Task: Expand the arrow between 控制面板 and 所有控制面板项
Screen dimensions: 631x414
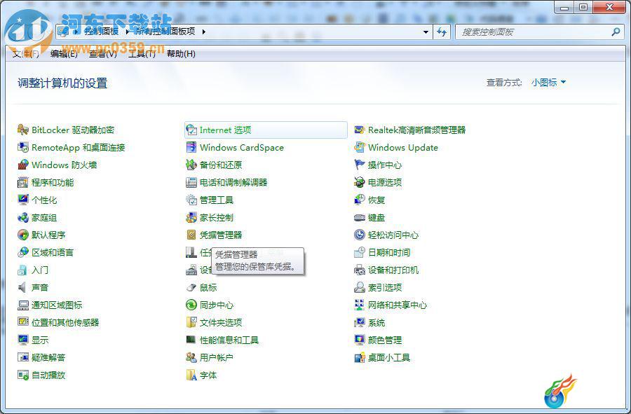Action: point(127,32)
